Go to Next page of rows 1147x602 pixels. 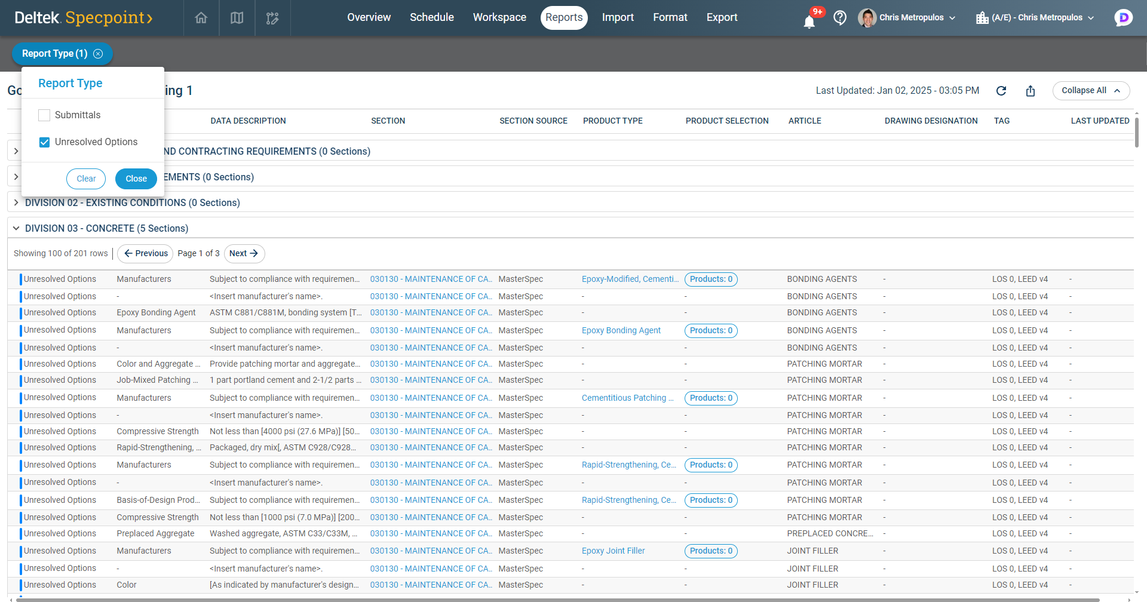244,254
